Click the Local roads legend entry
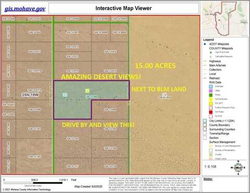Screen dimensions: 250x193 (213, 74)
